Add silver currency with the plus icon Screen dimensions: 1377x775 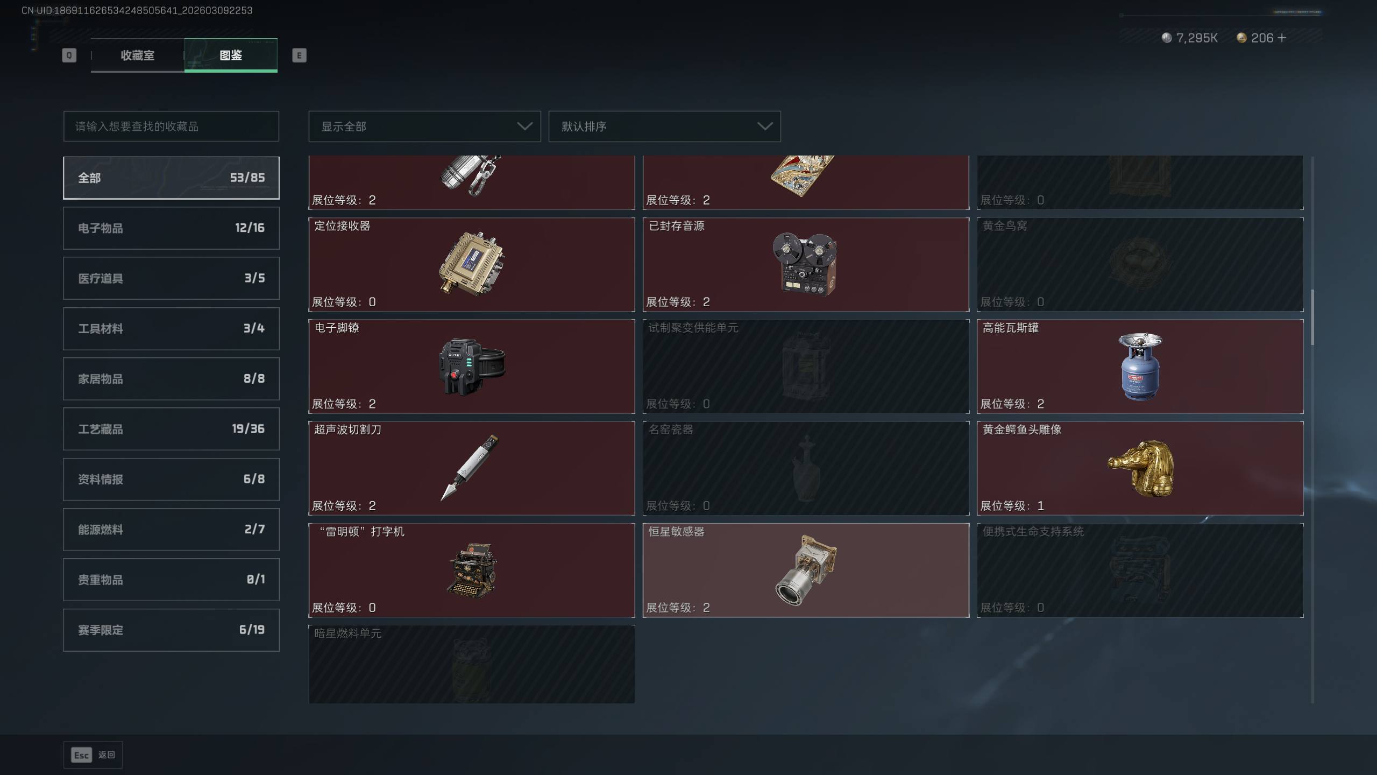click(x=1282, y=38)
